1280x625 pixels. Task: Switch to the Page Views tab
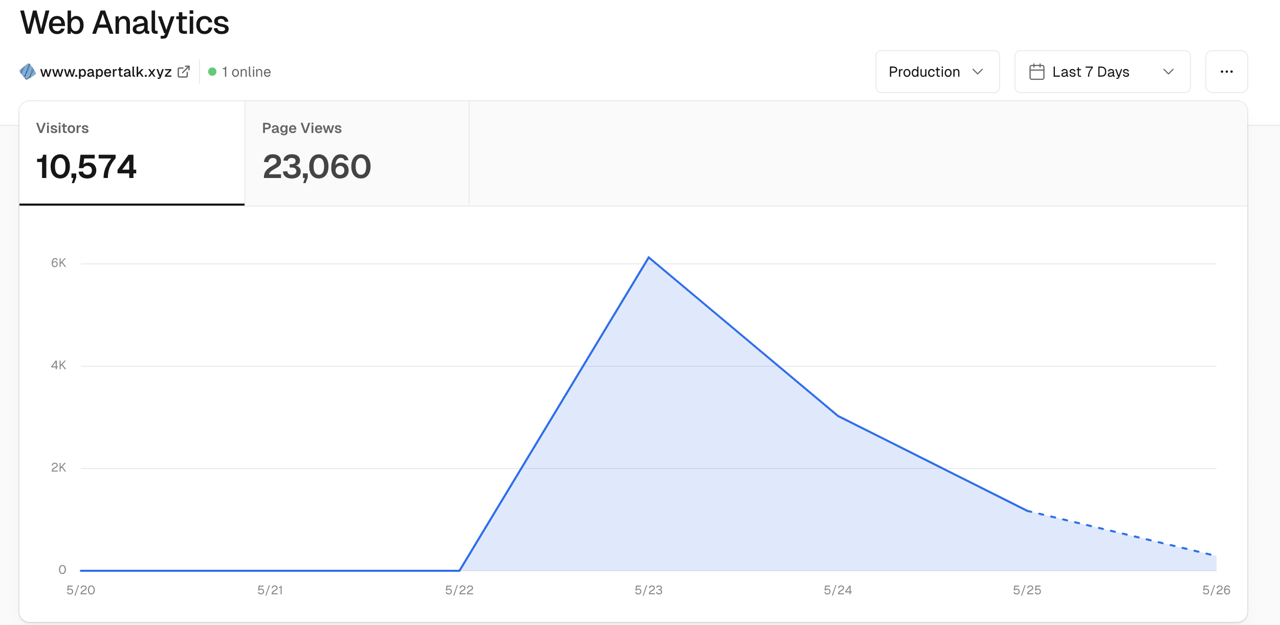[357, 152]
